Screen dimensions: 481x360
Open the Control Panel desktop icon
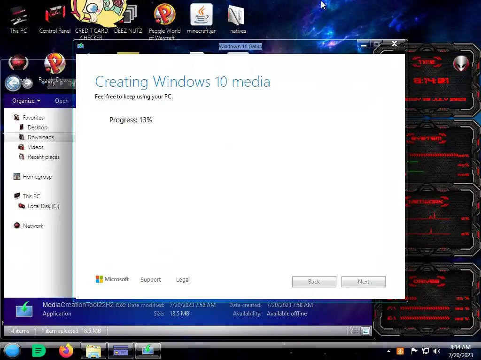55,20
